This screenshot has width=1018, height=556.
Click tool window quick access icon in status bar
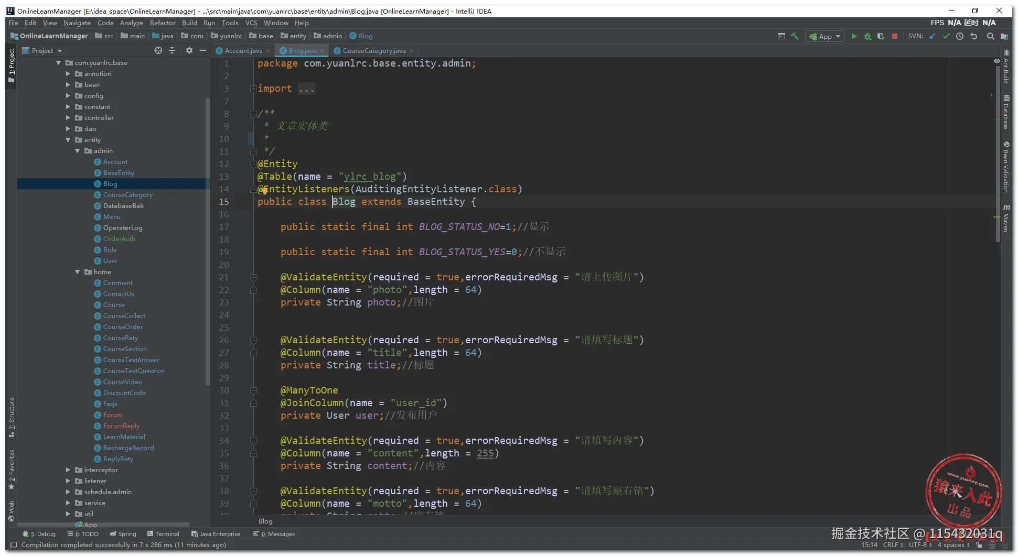(x=14, y=545)
